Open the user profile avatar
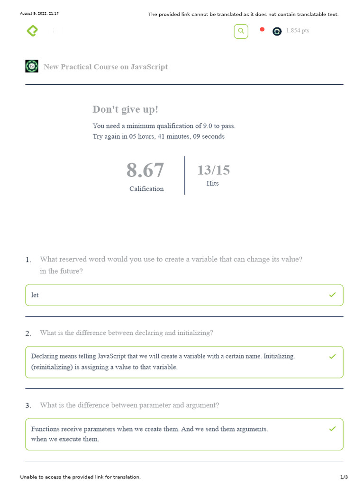364x485 pixels. coord(277,31)
